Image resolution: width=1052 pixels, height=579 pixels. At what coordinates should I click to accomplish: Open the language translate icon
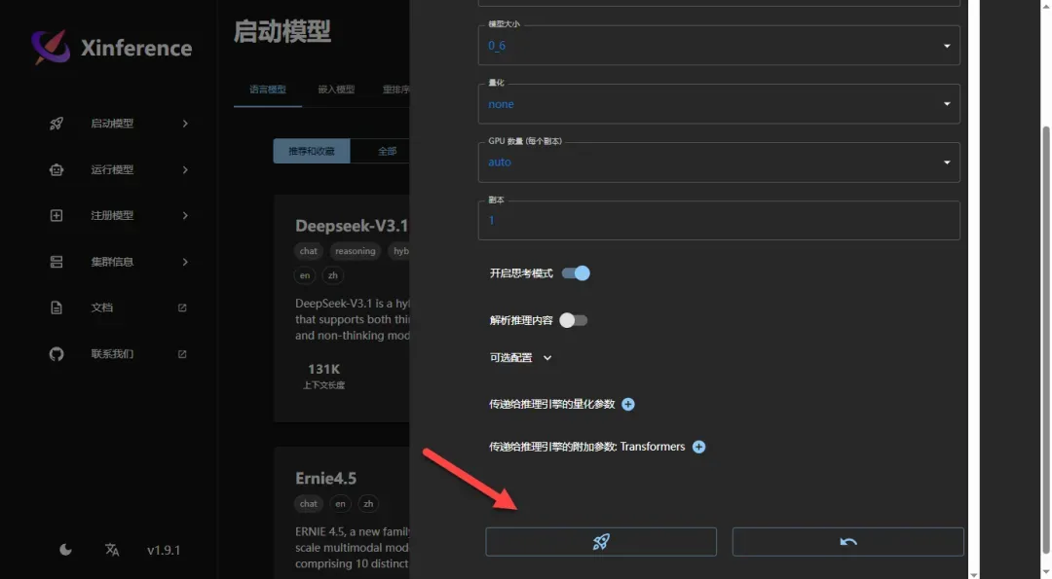[112, 550]
